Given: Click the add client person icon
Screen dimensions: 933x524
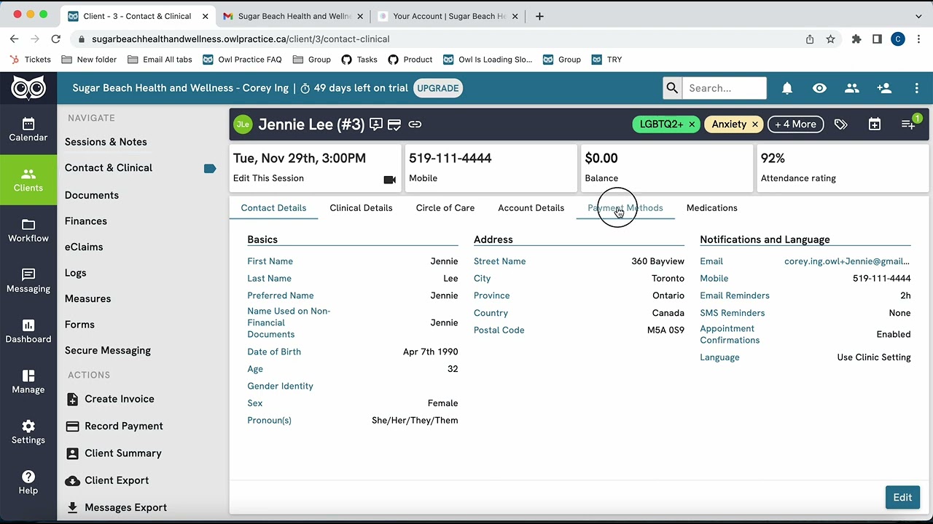Looking at the screenshot, I should click(884, 88).
